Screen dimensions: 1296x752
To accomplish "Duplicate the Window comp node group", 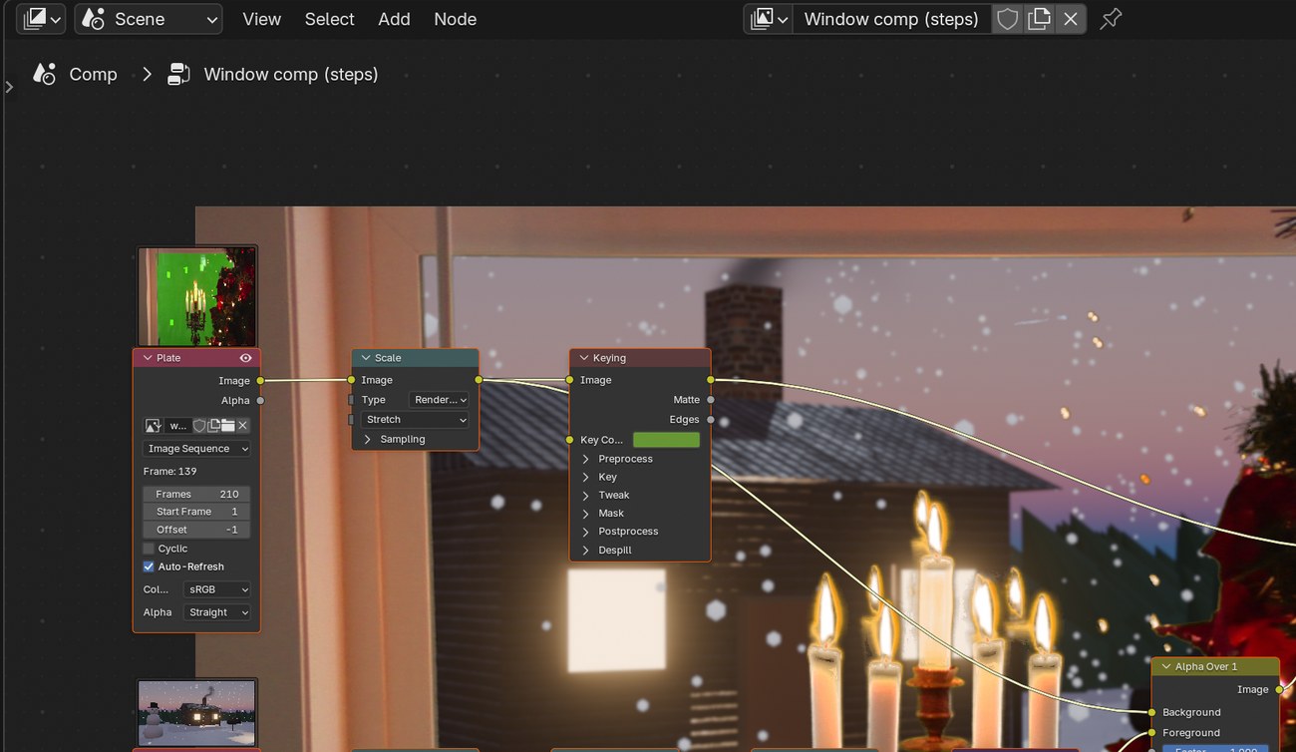I will pos(1039,19).
